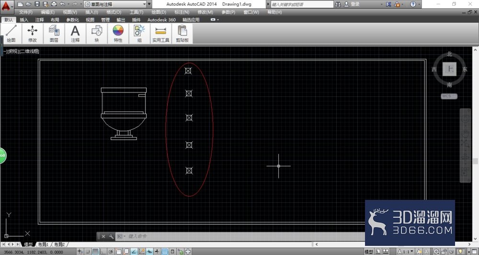479x255 pixels.
Task: Click the 东 (east) ViewCube compass label
Action: pos(465,70)
